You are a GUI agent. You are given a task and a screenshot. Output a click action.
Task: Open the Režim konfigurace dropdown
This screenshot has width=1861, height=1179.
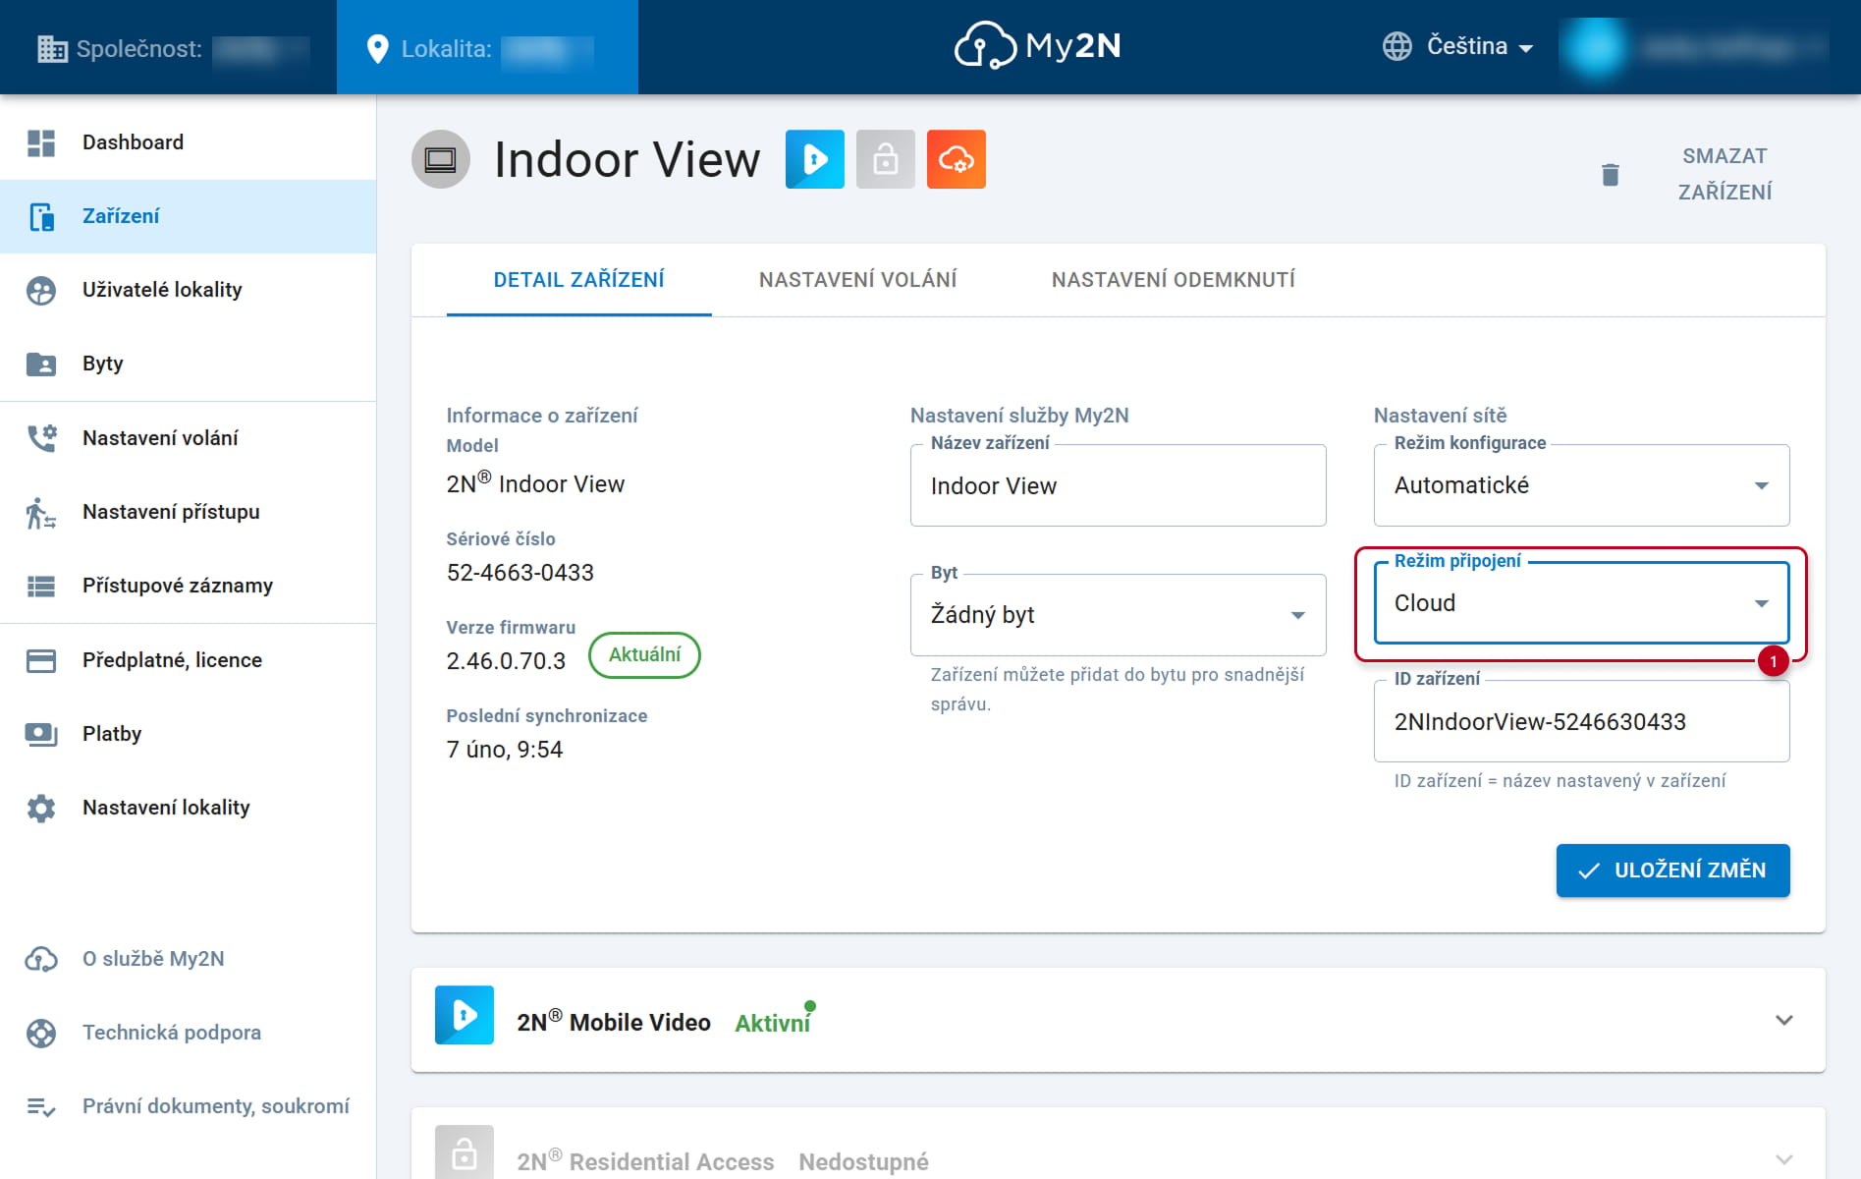1582,485
